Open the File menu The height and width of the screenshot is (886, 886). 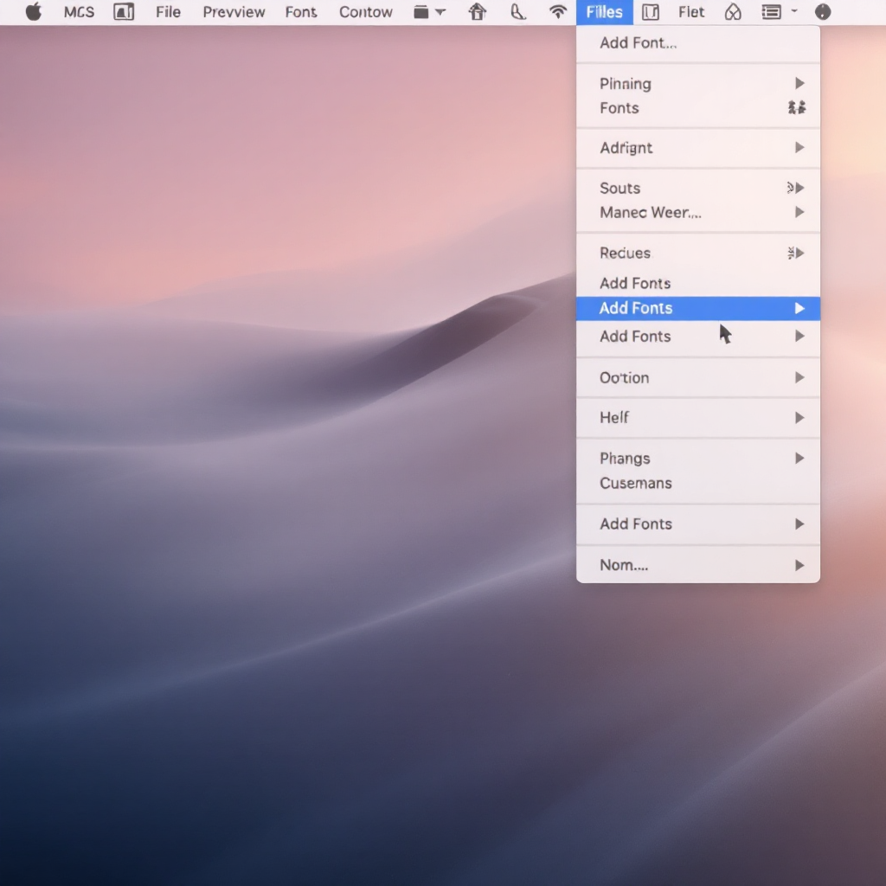(x=169, y=12)
